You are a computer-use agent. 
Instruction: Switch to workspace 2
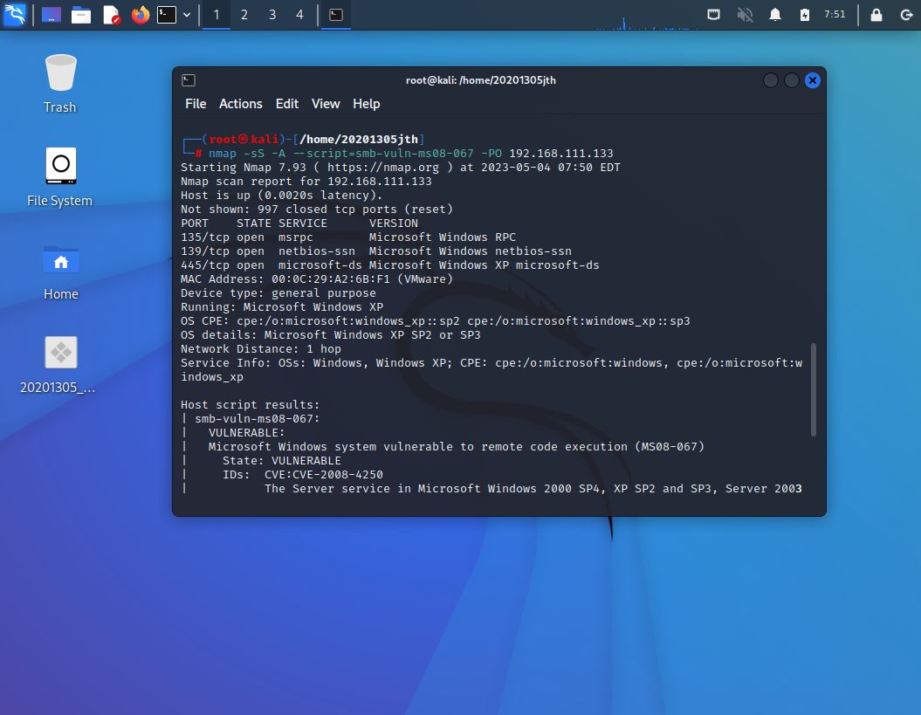244,15
